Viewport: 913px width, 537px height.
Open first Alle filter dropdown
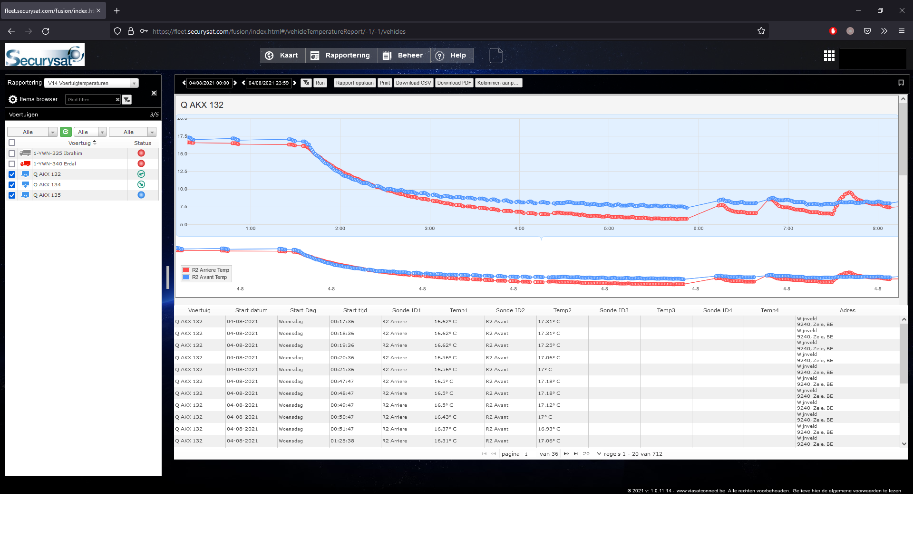32,132
